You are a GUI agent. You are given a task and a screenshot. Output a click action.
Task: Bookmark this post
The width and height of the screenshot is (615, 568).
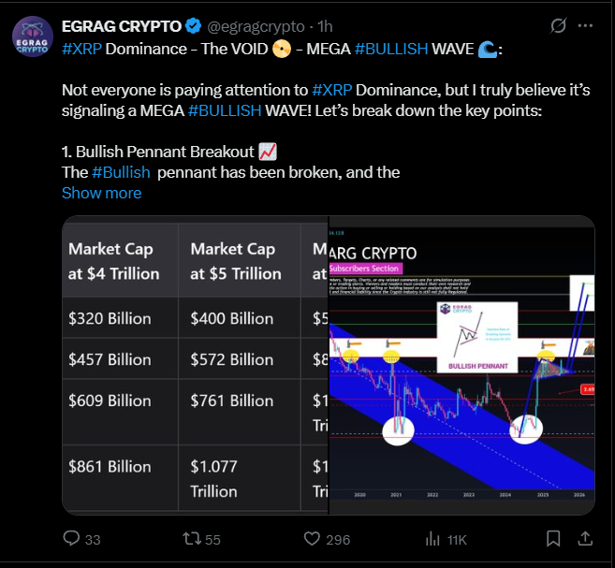point(553,538)
